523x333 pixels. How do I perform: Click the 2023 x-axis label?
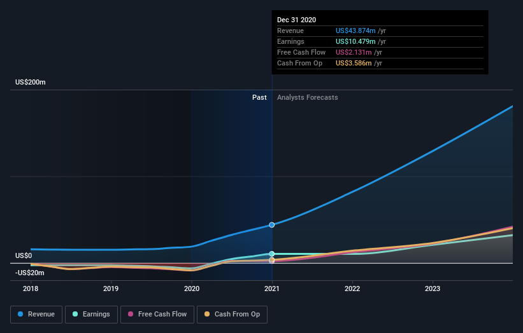pyautogui.click(x=433, y=289)
